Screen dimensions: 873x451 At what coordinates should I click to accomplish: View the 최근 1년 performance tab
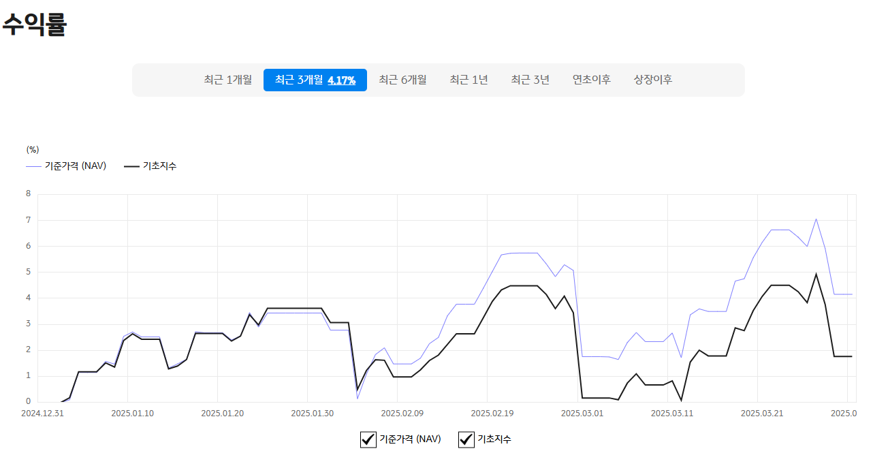point(469,79)
